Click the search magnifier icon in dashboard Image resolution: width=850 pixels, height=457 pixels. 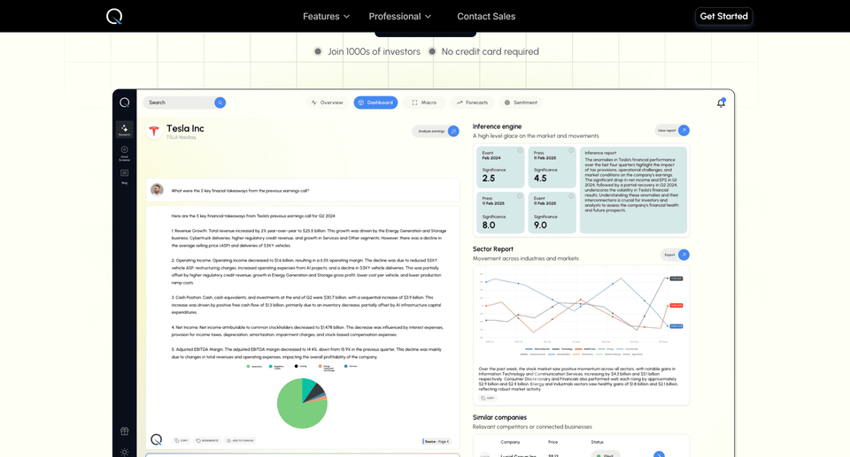[220, 103]
